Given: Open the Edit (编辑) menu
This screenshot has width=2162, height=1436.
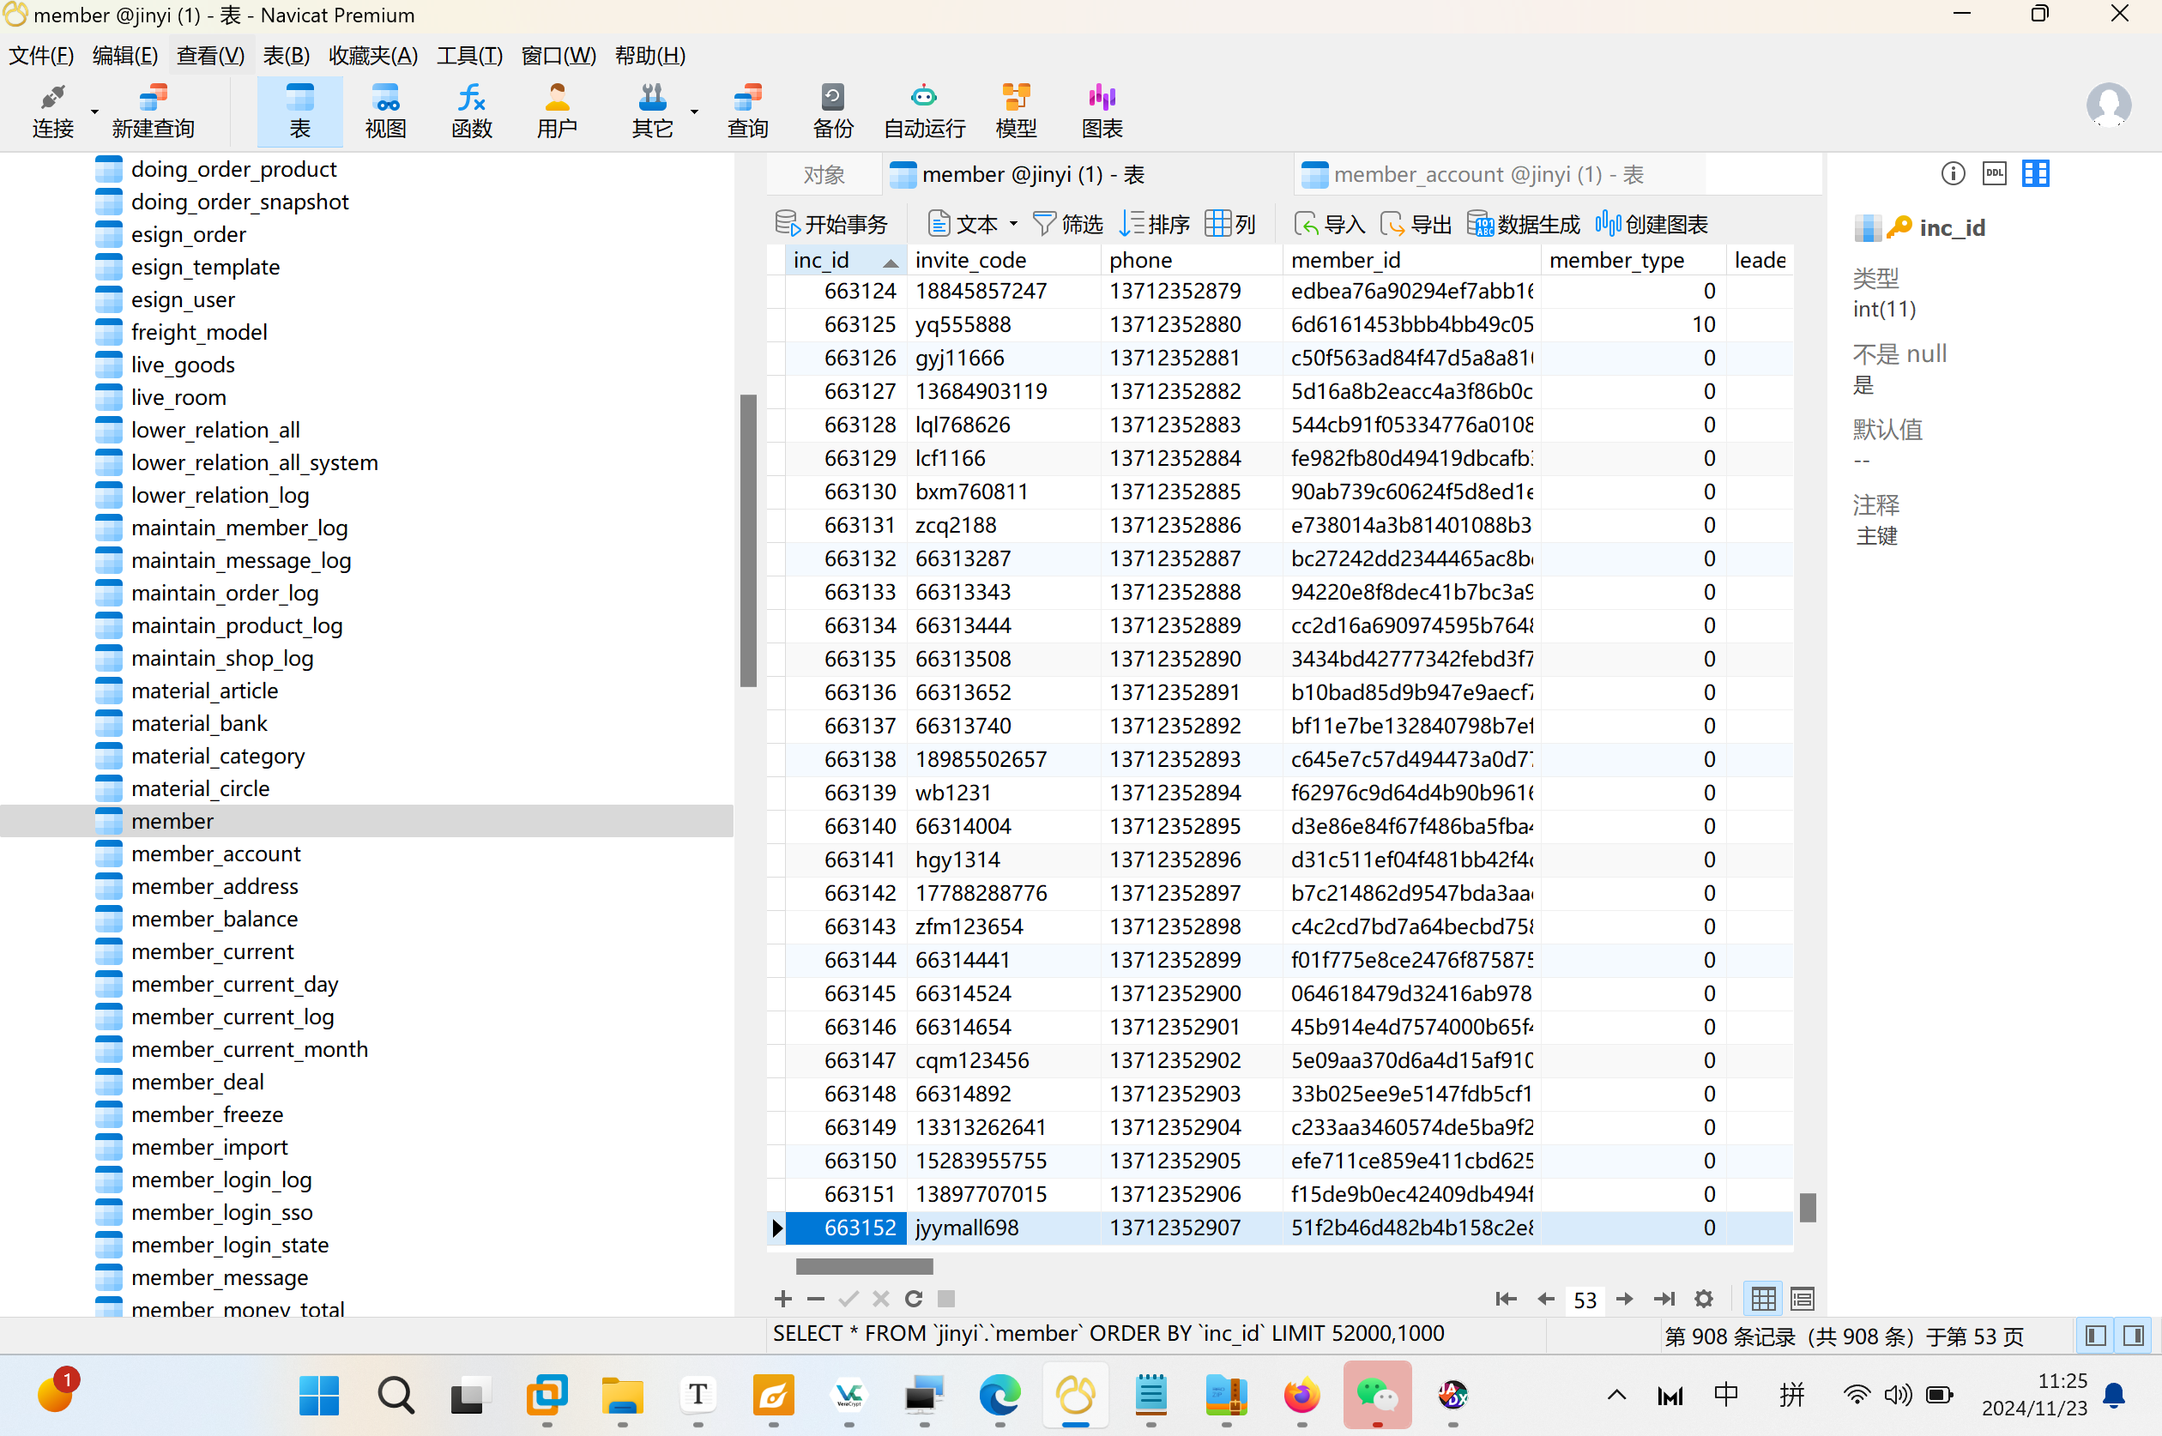Looking at the screenshot, I should pos(125,56).
